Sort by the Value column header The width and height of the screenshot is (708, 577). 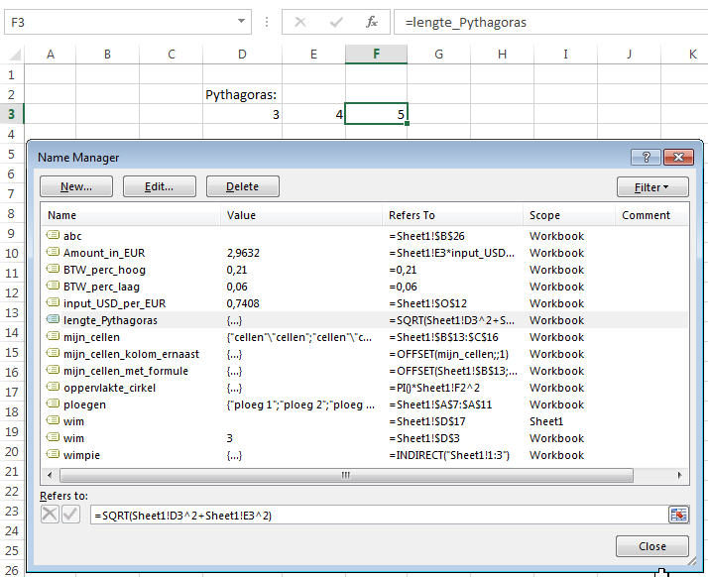click(301, 215)
